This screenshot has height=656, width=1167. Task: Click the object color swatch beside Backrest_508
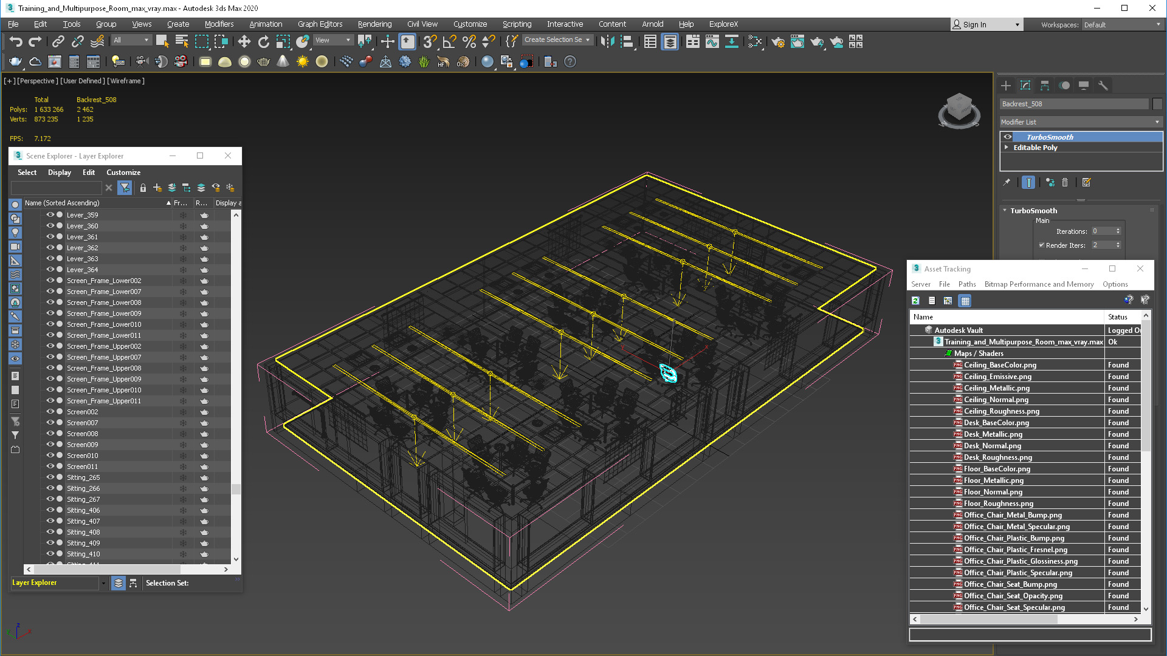click(1157, 104)
